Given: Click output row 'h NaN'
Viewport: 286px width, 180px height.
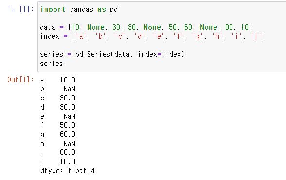Looking at the screenshot, I should point(58,144).
